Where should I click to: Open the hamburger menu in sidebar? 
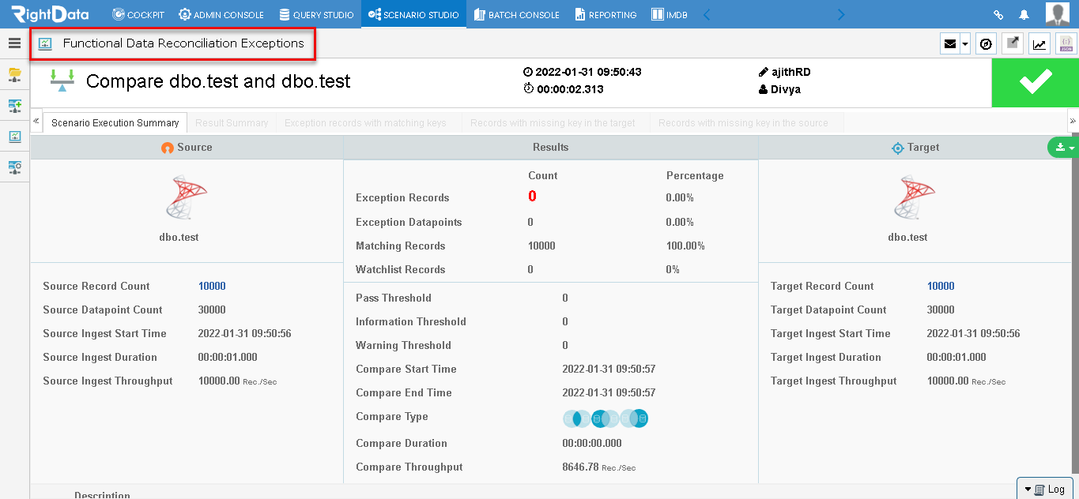[14, 43]
